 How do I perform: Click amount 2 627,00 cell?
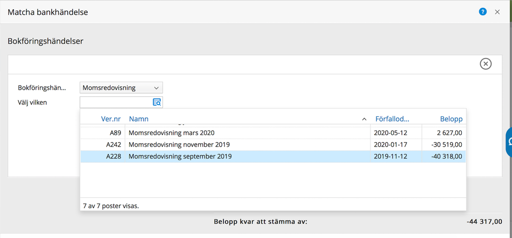[x=444, y=133]
